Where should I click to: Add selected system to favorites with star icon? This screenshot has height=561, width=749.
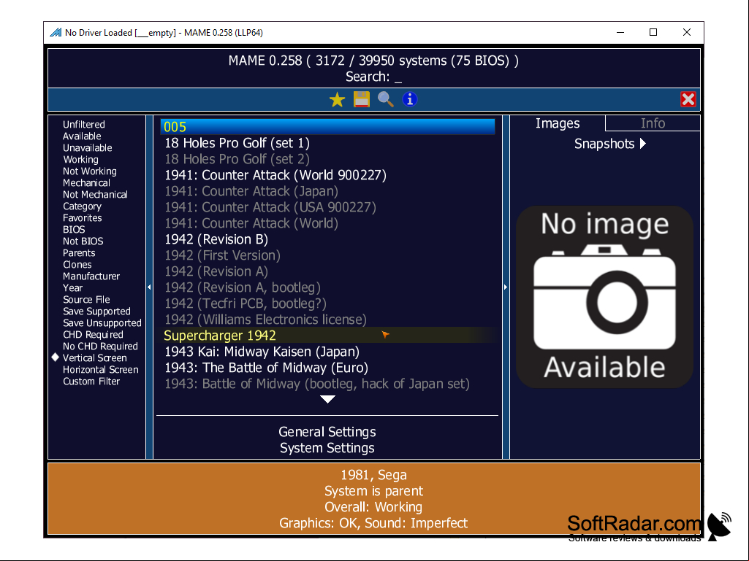point(337,100)
